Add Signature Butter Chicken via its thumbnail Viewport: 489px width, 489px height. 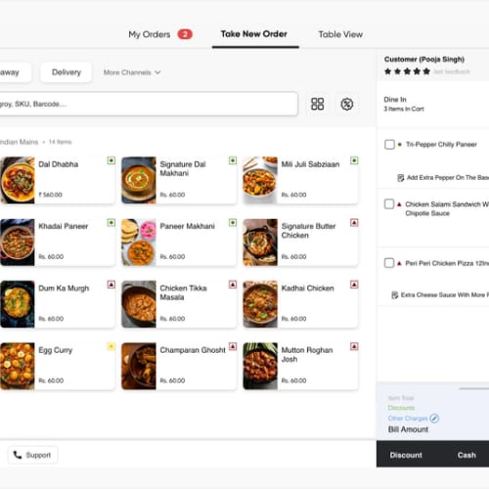coord(260,243)
